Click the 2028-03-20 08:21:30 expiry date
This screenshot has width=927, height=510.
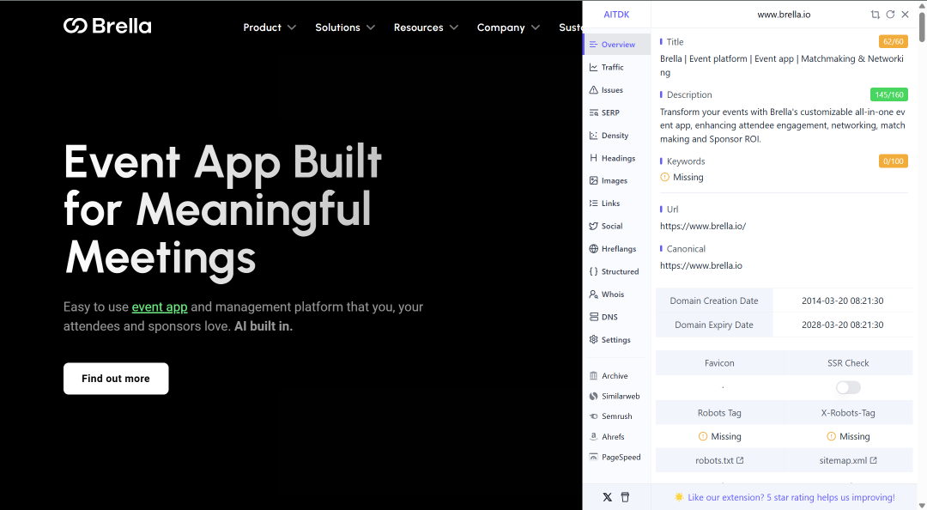[843, 325]
